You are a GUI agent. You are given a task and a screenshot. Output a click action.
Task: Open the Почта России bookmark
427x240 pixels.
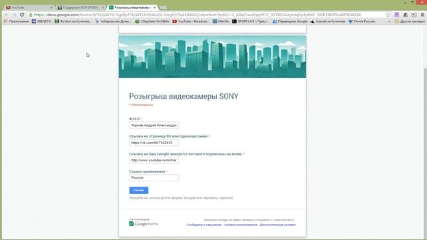point(362,21)
